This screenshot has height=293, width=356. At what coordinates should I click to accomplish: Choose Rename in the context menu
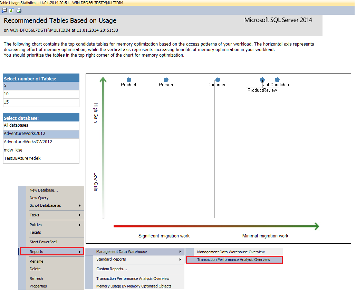pos(36,261)
